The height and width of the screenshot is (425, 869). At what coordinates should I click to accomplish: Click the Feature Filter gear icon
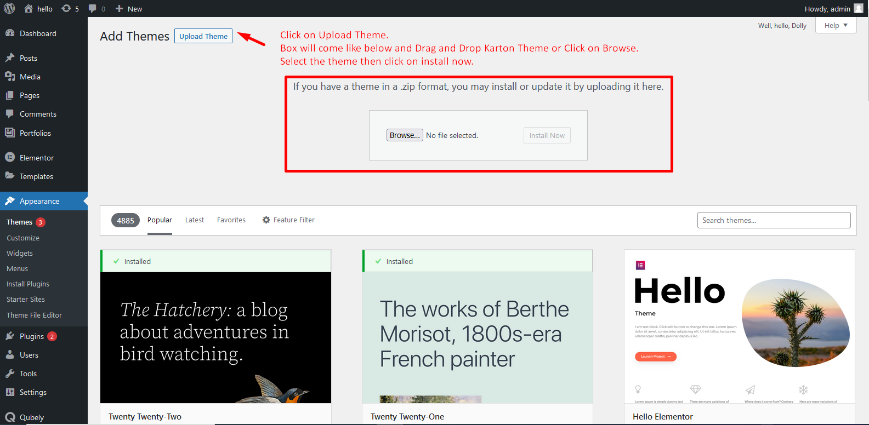pos(266,220)
